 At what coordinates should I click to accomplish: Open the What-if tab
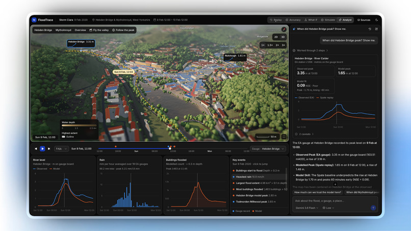[x=311, y=20]
